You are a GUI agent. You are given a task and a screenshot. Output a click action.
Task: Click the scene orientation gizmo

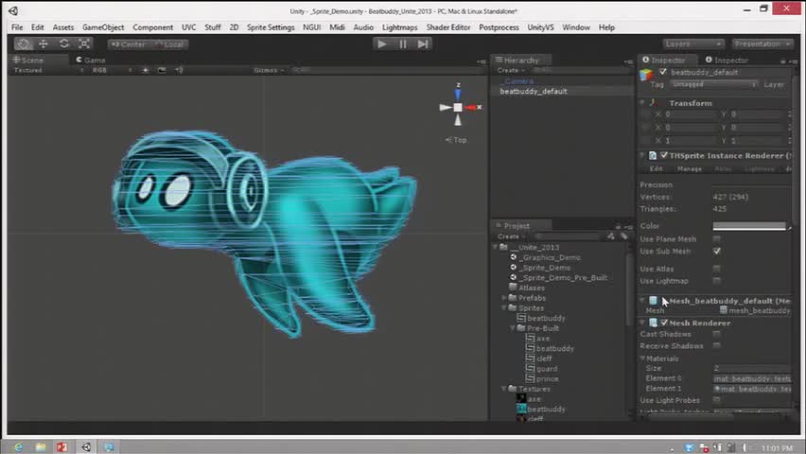(458, 107)
